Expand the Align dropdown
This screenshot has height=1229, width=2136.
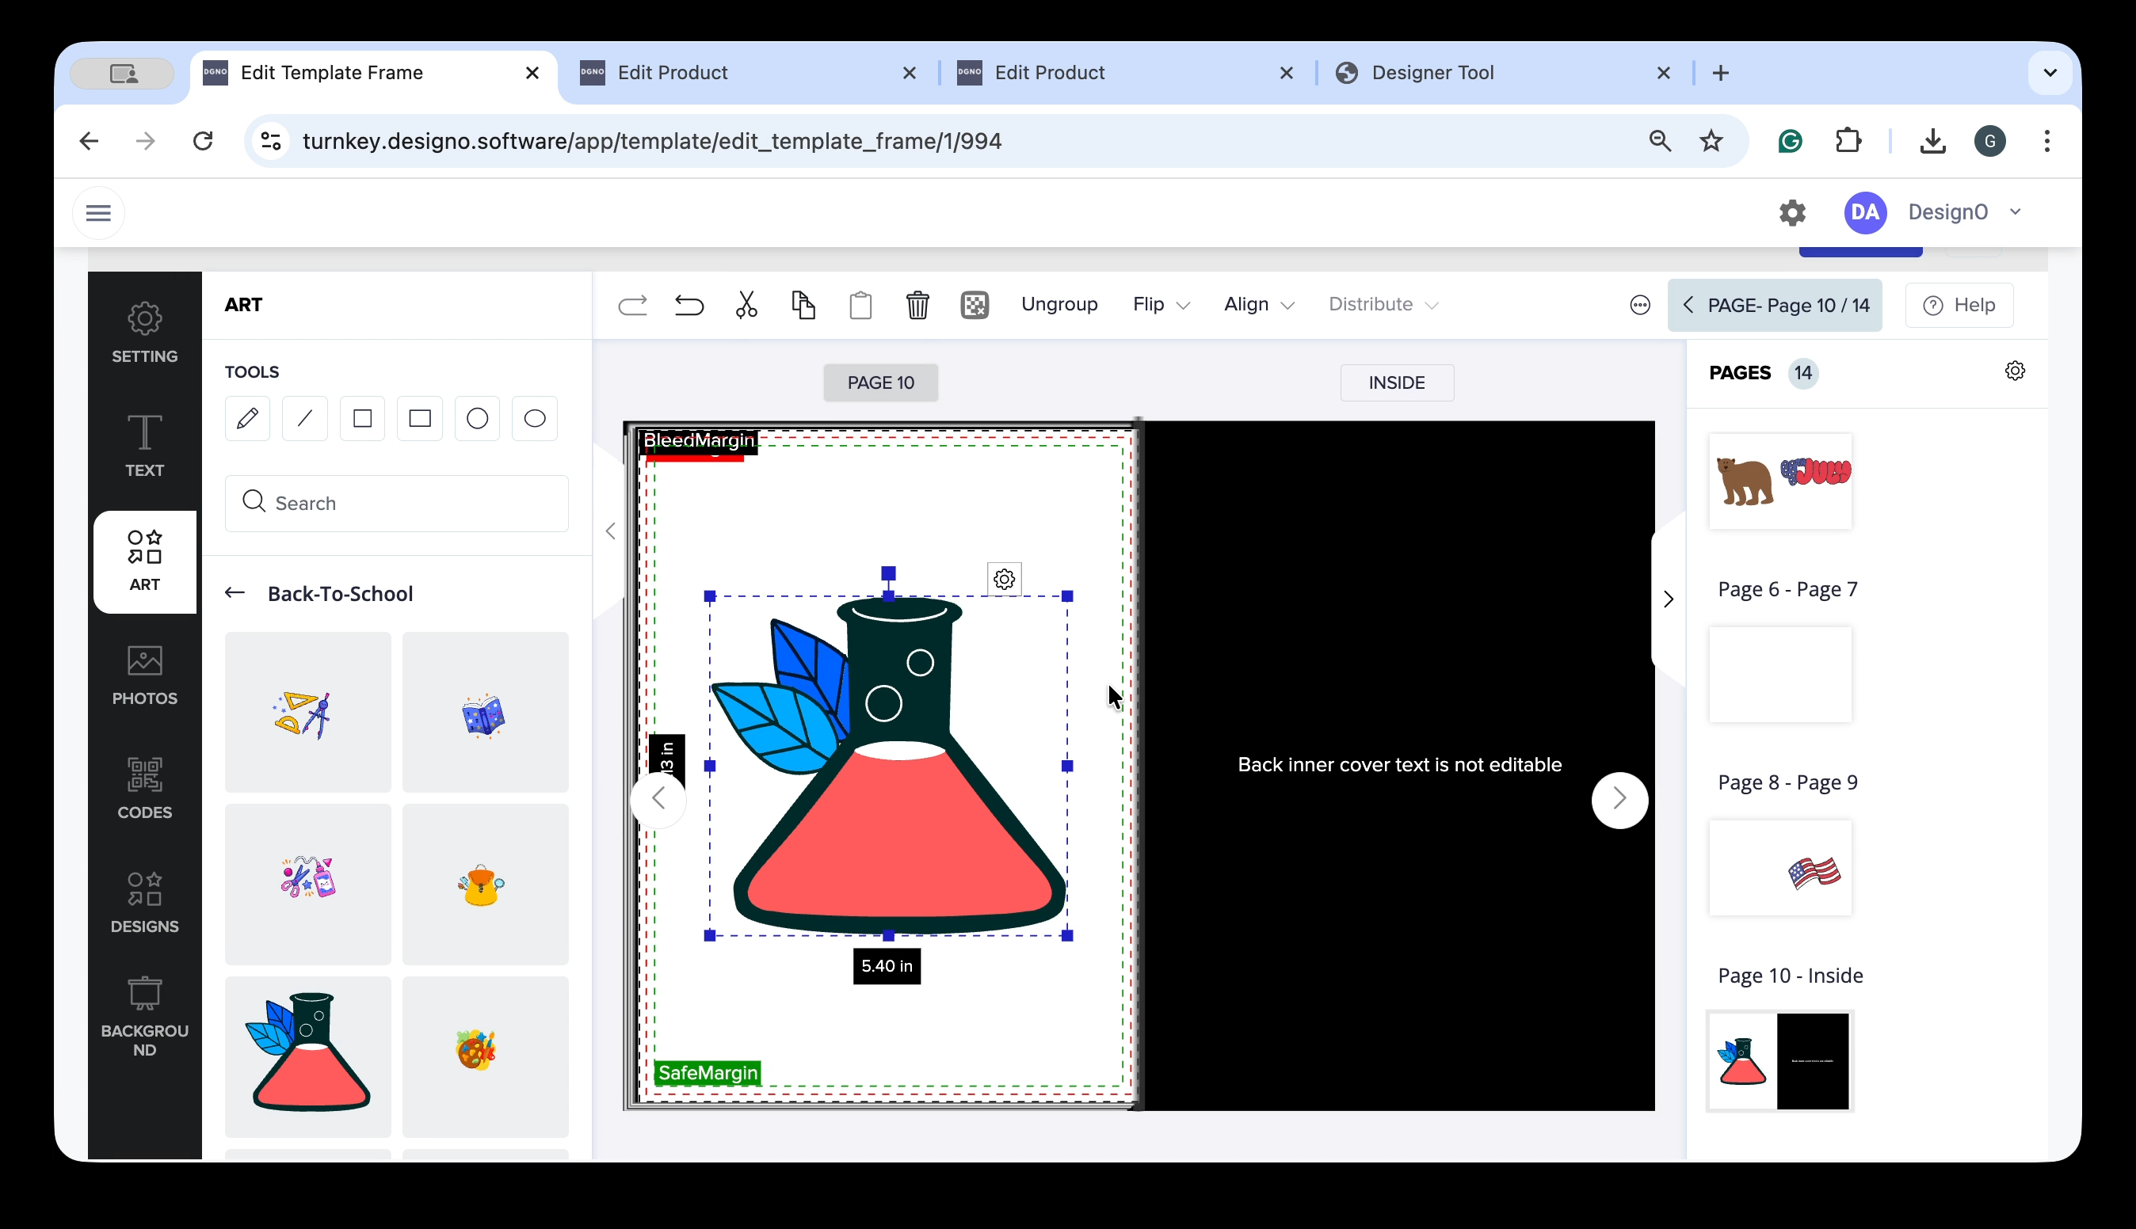[1258, 305]
